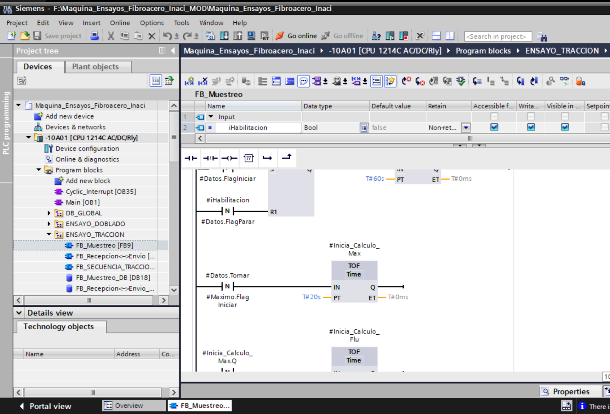
Task: Insert a normally open contact
Action: pyautogui.click(x=191, y=158)
